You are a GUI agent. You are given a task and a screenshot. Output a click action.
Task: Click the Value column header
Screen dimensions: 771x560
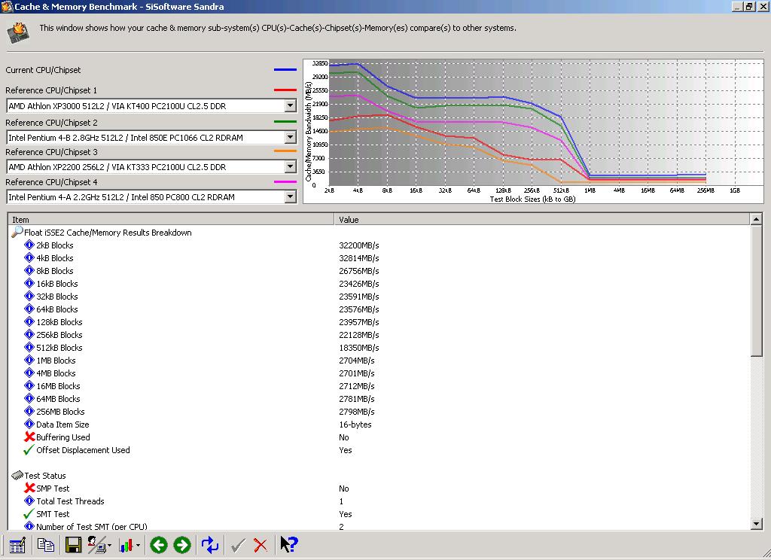542,219
